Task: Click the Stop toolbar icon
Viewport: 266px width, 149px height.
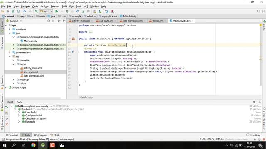Action: tap(88, 11)
